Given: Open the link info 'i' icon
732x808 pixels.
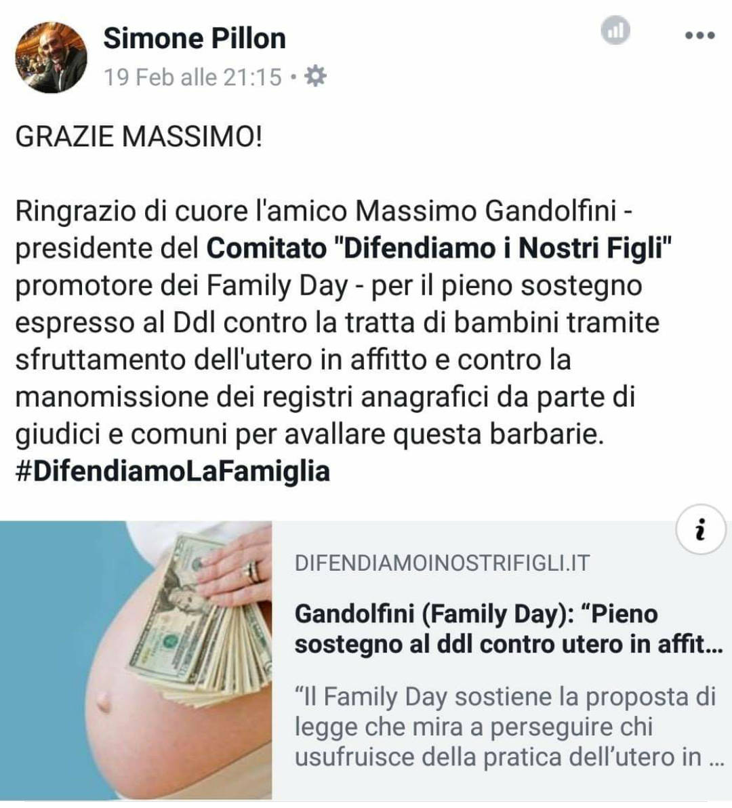Looking at the screenshot, I should pos(700,529).
